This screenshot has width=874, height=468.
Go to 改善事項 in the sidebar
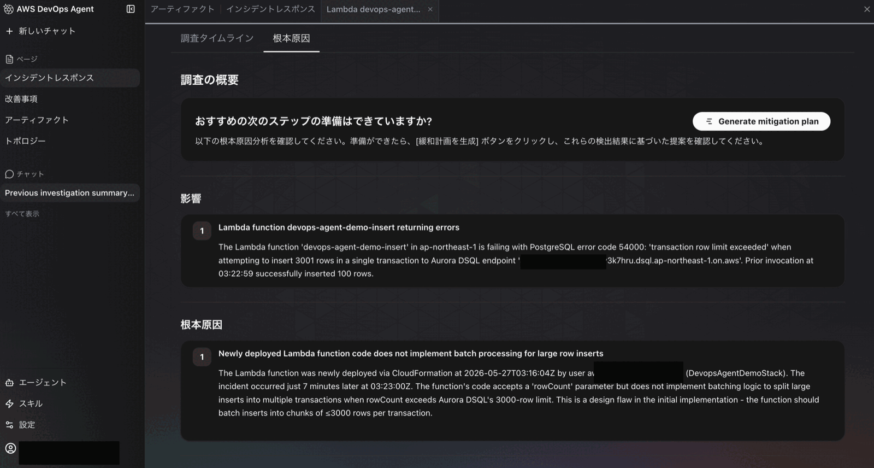(21, 99)
